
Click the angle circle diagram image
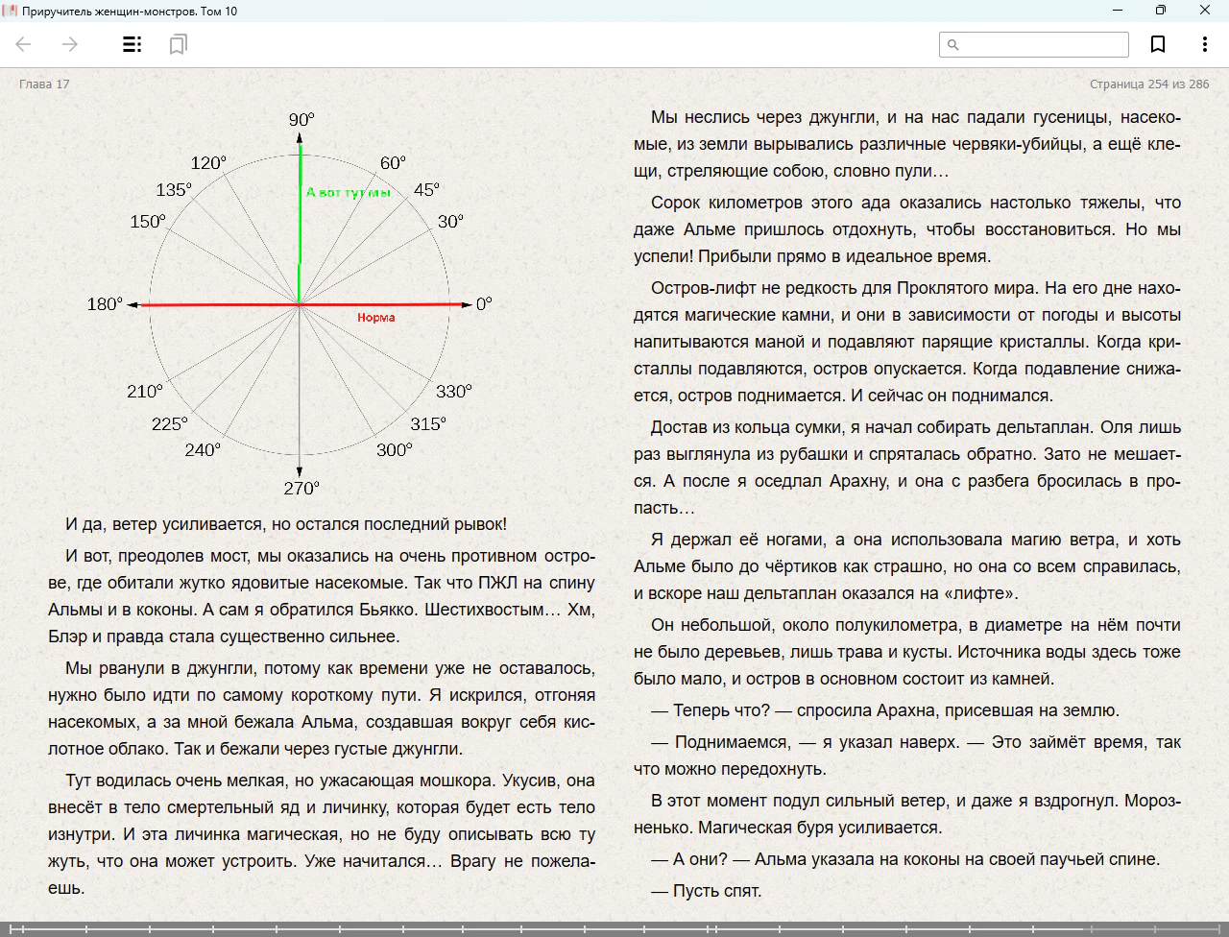coord(300,304)
